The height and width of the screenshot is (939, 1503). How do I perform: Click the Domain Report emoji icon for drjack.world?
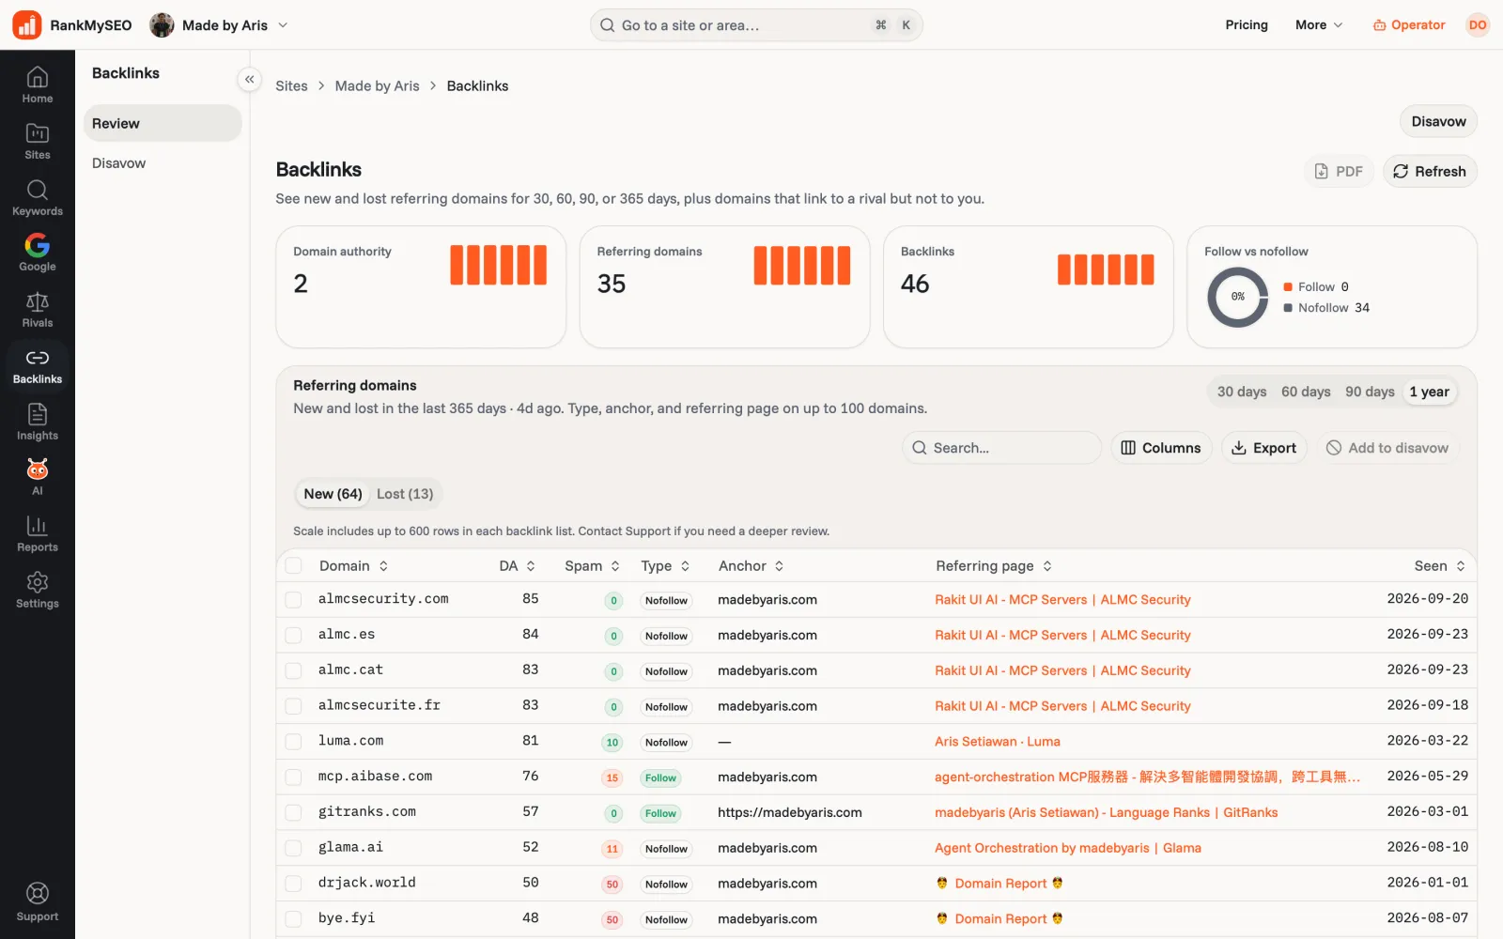(x=942, y=883)
